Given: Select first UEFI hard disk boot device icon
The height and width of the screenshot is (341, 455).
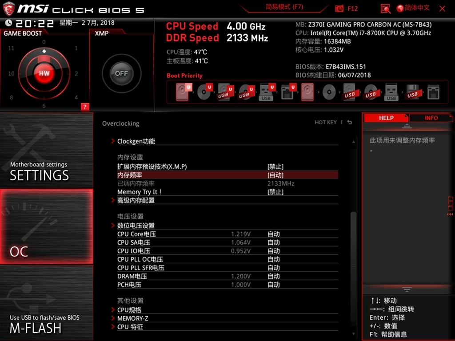Looking at the screenshot, I should pyautogui.click(x=184, y=92).
